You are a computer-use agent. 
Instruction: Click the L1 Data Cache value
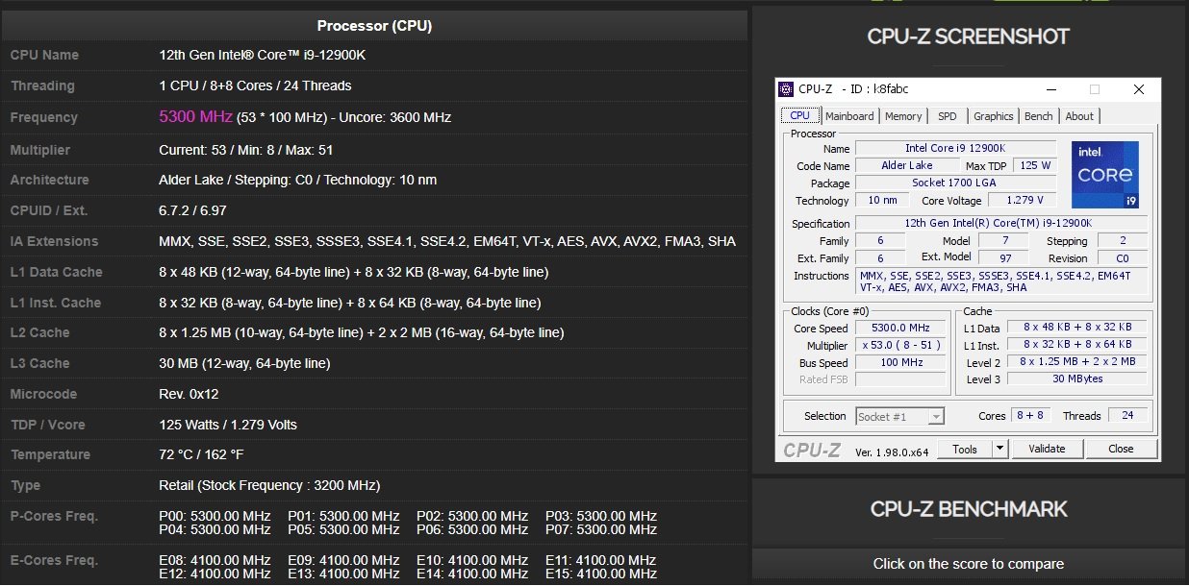click(354, 272)
